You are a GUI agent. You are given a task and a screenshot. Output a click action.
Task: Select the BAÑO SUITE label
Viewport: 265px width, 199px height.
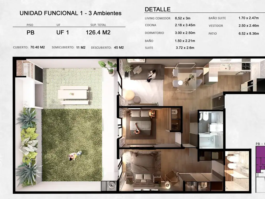tap(217, 18)
